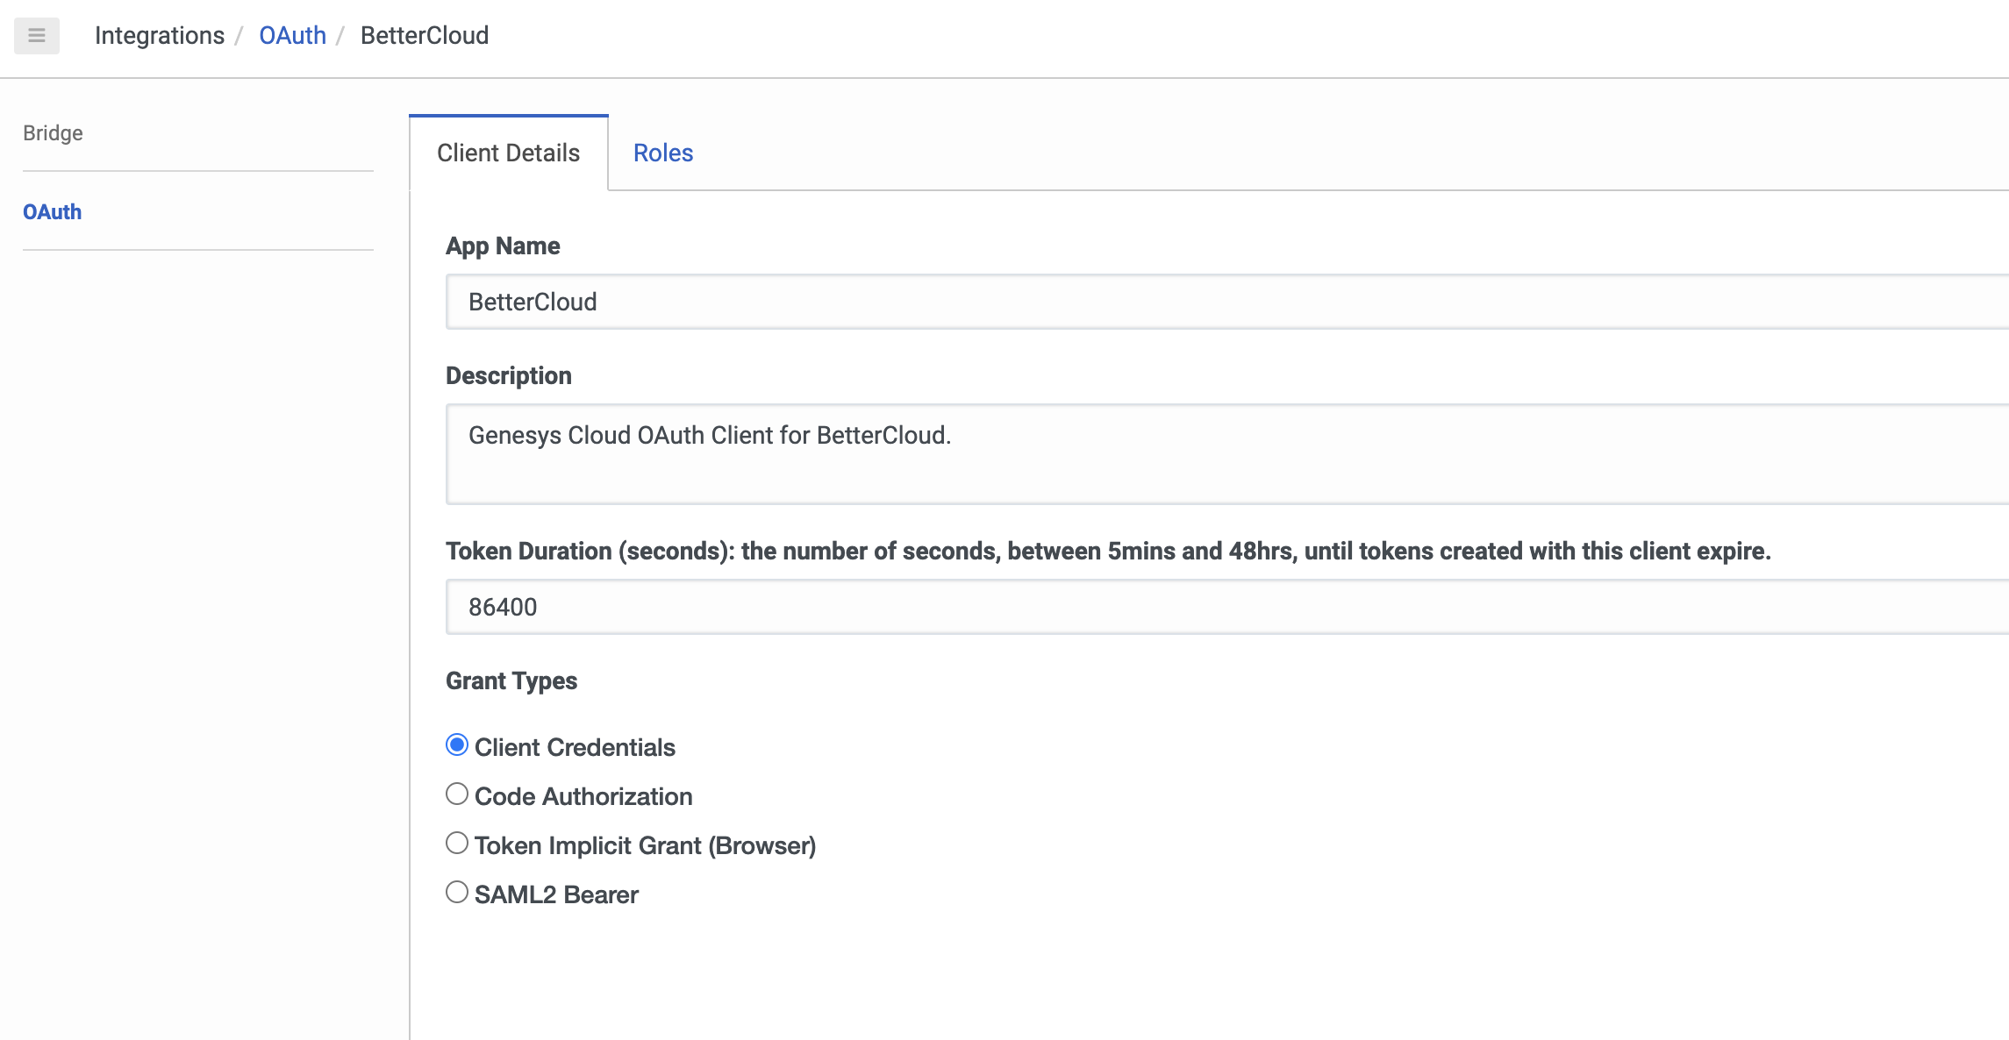Click the Description label

(x=510, y=375)
